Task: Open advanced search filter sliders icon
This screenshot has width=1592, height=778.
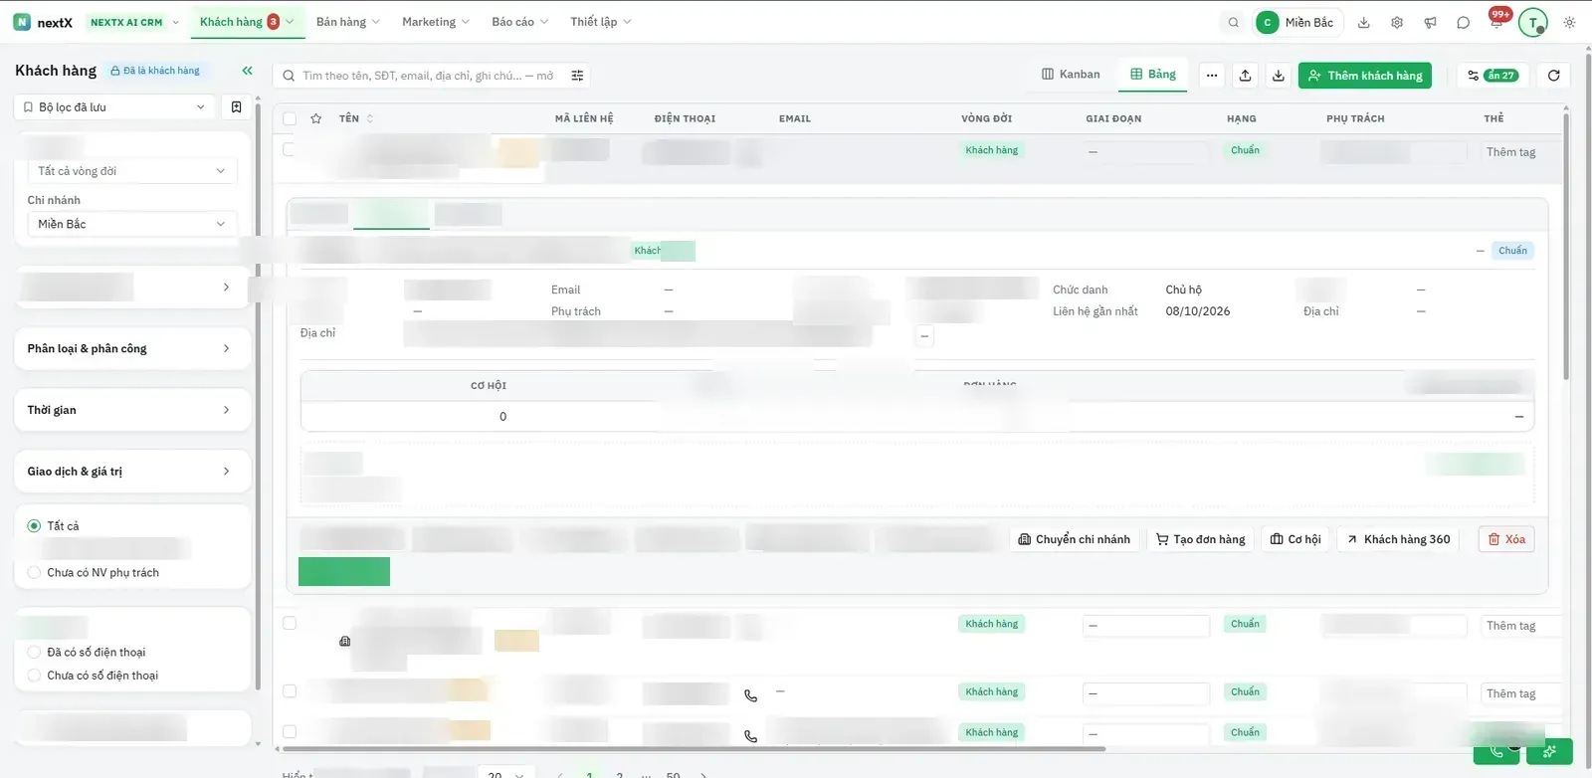Action: 577,76
